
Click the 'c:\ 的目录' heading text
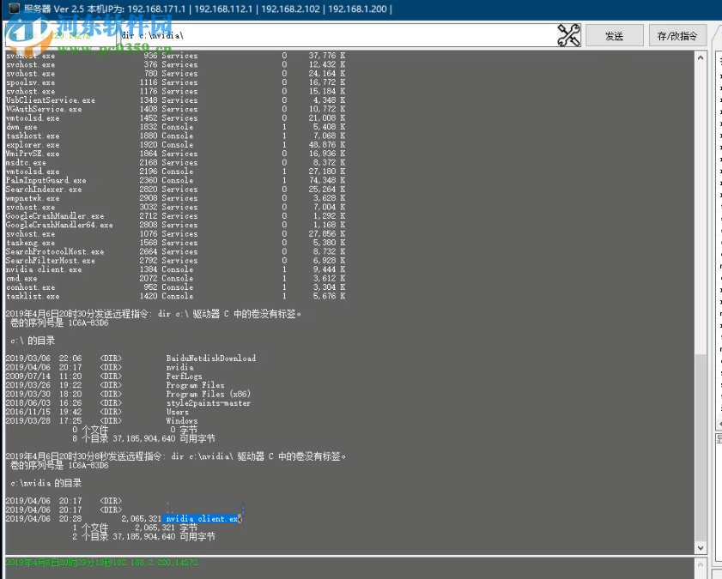point(33,341)
